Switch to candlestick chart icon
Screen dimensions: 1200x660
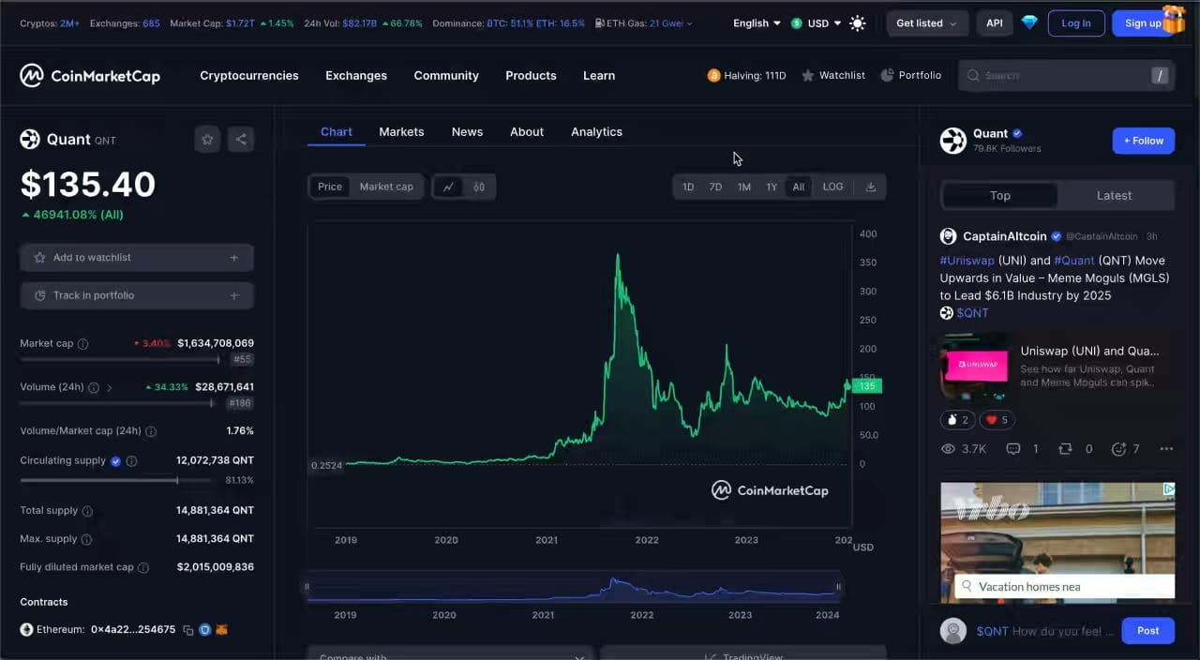(x=479, y=187)
